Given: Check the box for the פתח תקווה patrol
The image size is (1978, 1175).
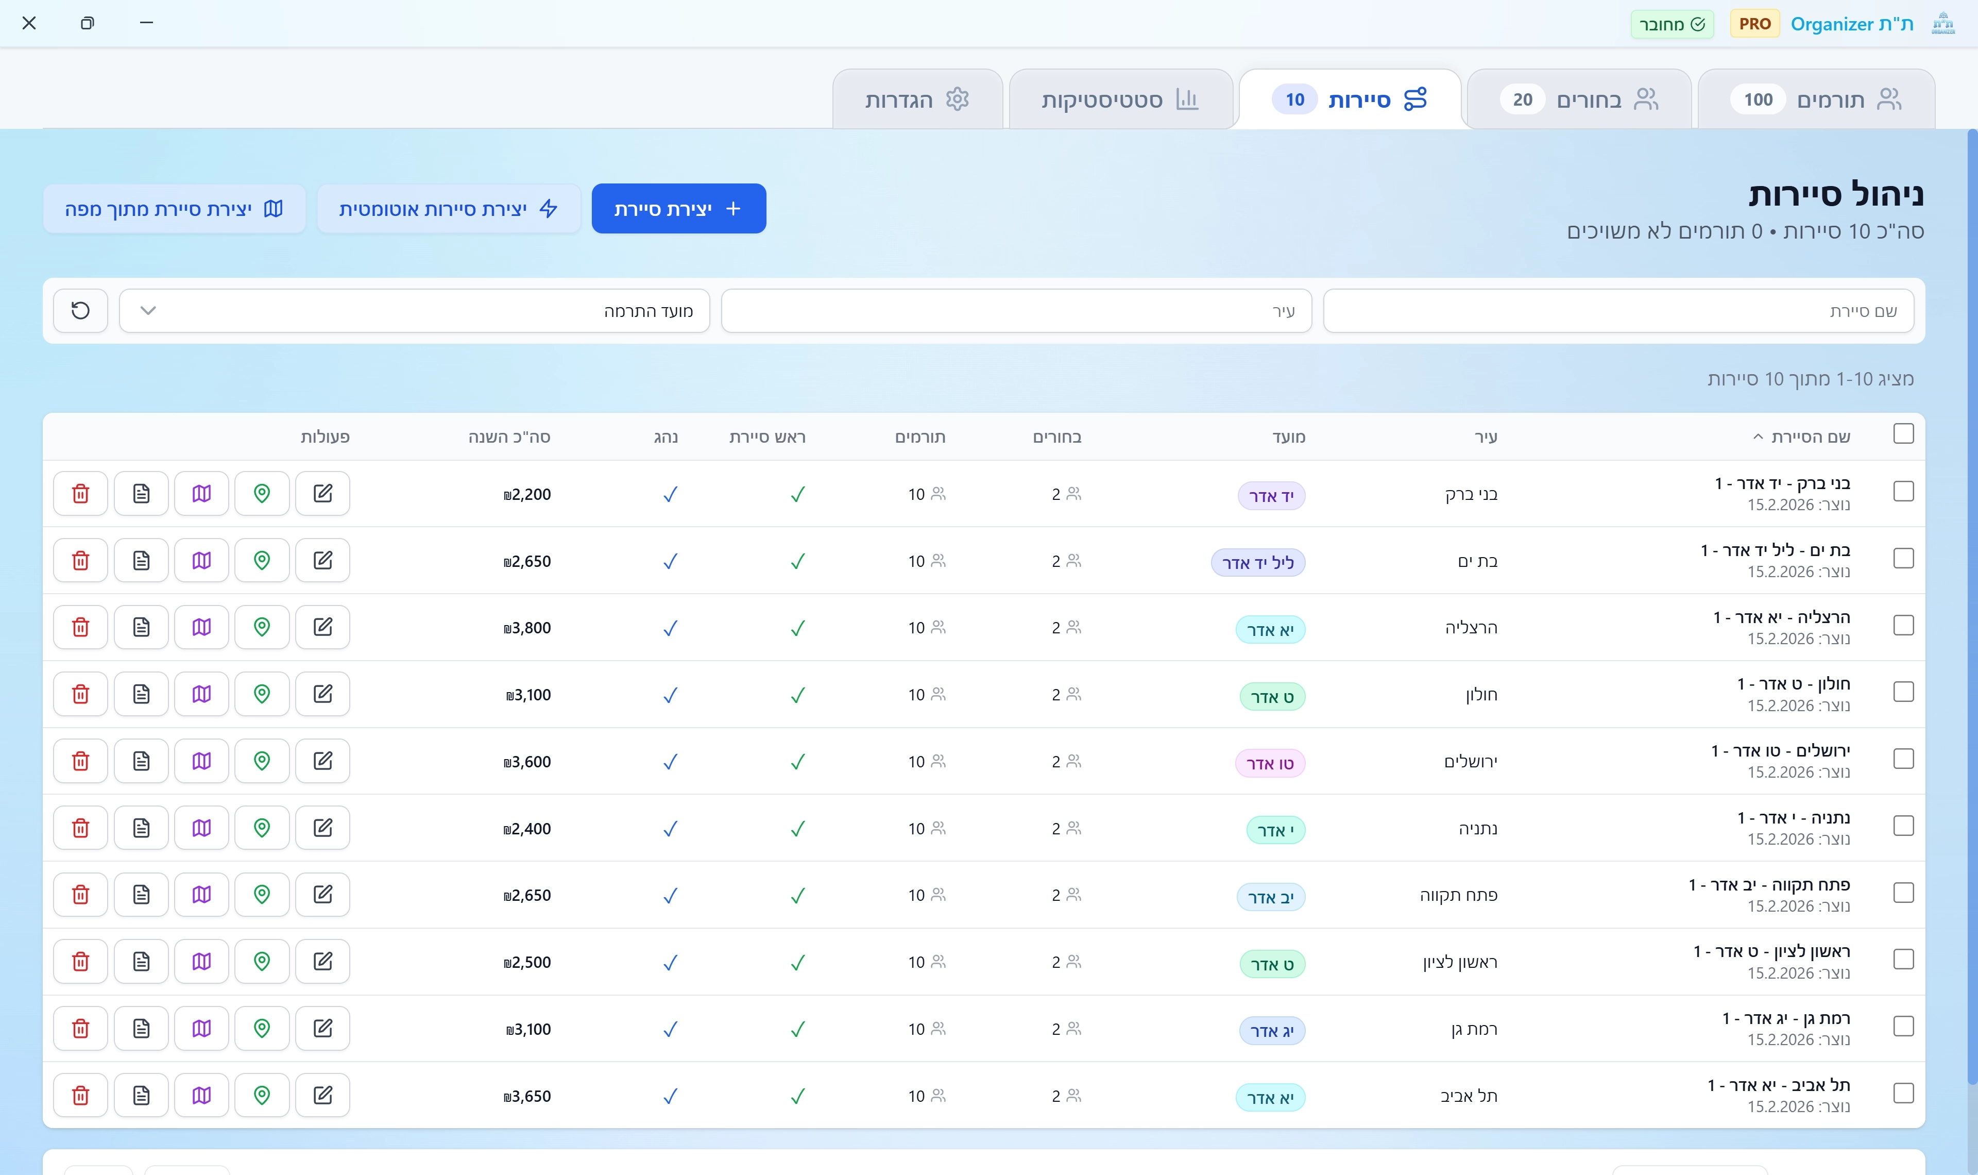Looking at the screenshot, I should coord(1903,893).
